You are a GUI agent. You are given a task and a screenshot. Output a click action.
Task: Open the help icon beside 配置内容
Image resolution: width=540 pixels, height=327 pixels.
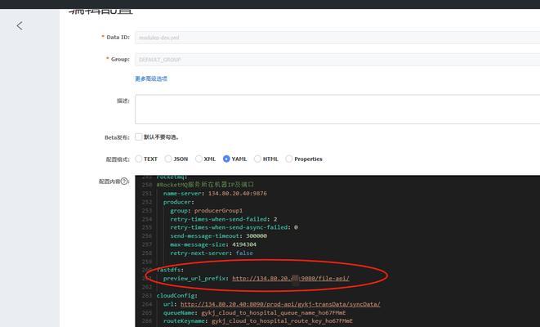(x=124, y=181)
